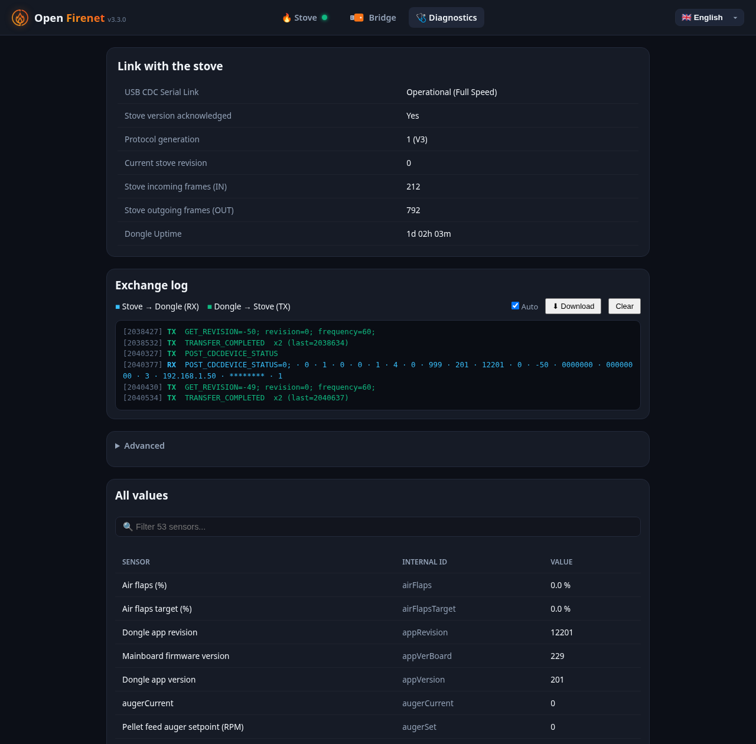Click the green status dot beside Stove
This screenshot has height=744, width=756.
coord(324,18)
